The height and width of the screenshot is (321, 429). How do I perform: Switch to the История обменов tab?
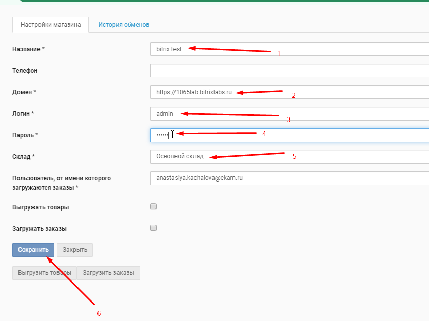124,25
